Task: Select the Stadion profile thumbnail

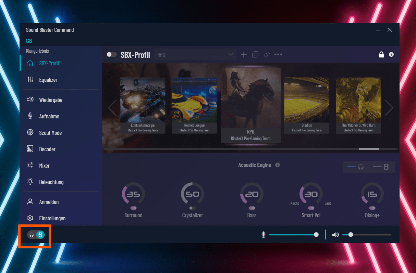Action: [307, 105]
